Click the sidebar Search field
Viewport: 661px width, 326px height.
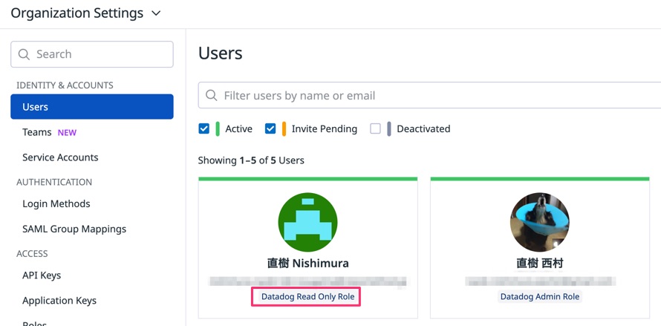click(x=92, y=54)
